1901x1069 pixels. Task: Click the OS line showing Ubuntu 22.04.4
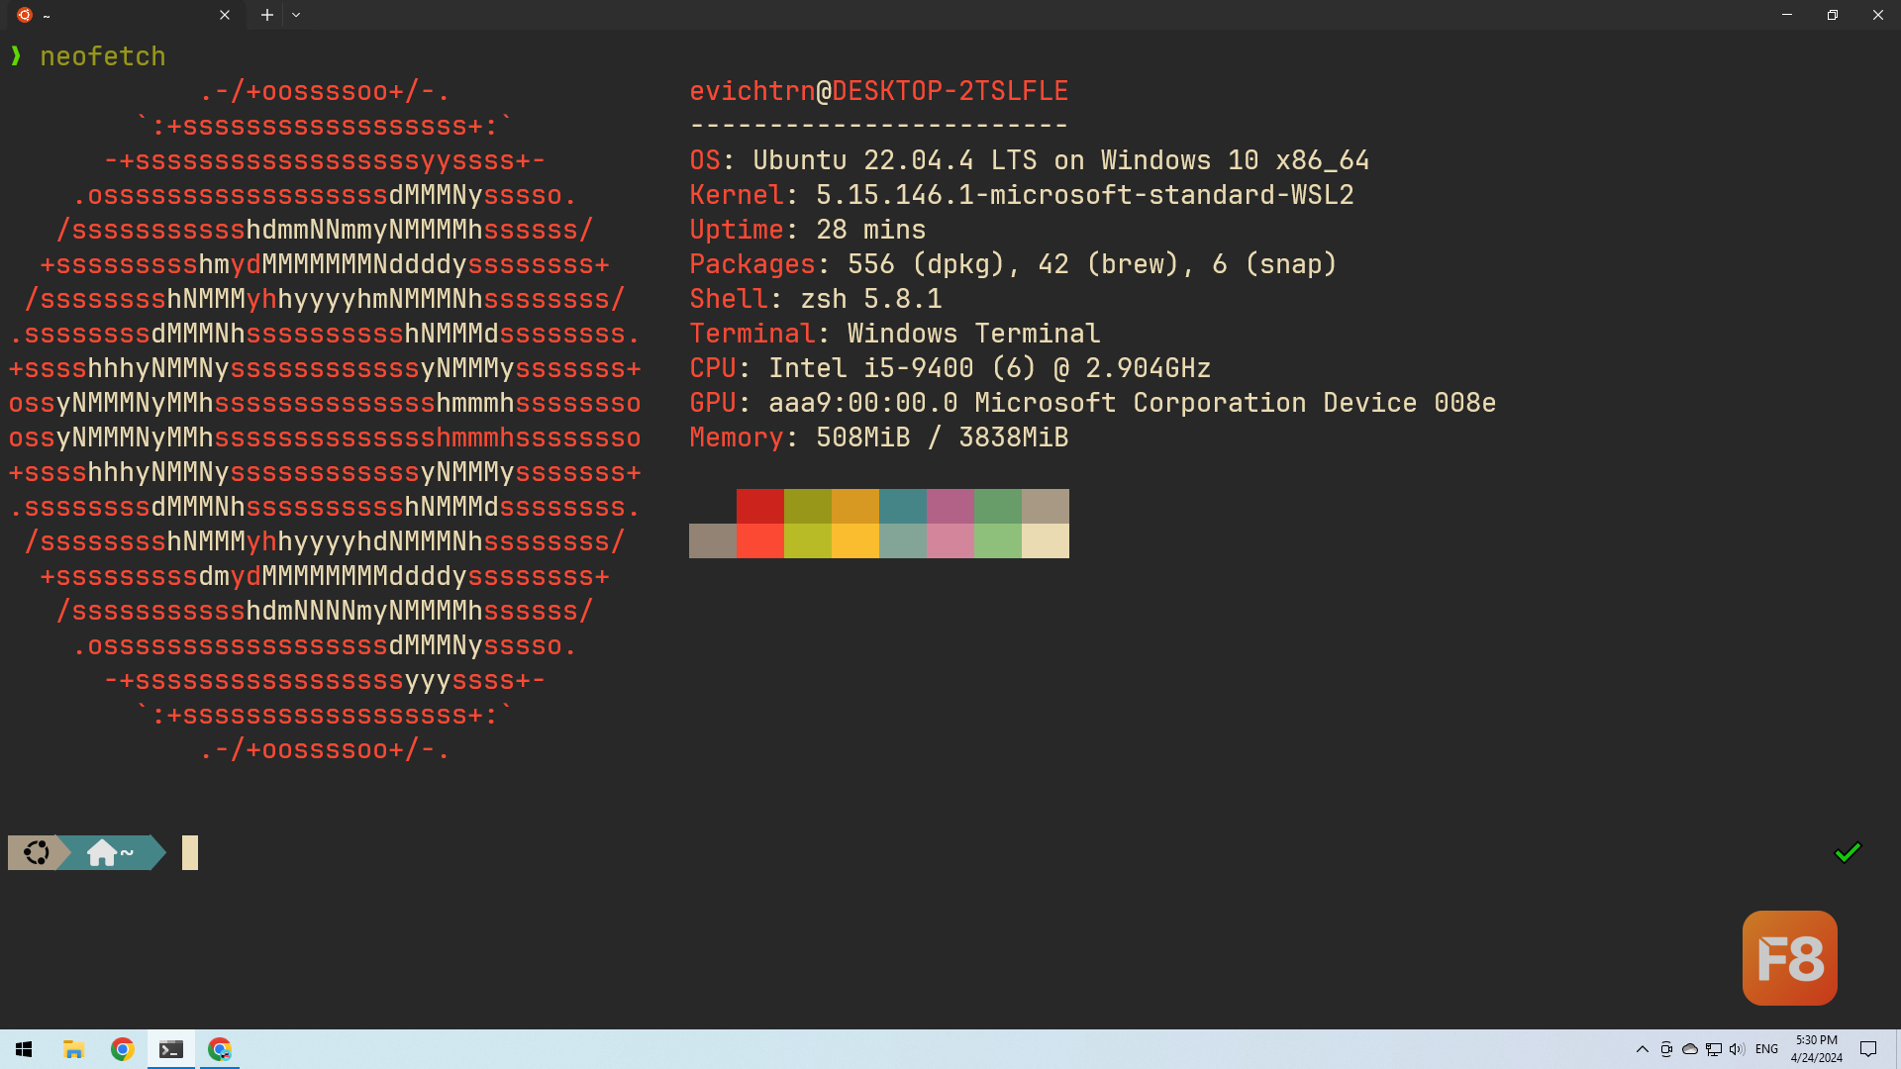pos(1030,160)
